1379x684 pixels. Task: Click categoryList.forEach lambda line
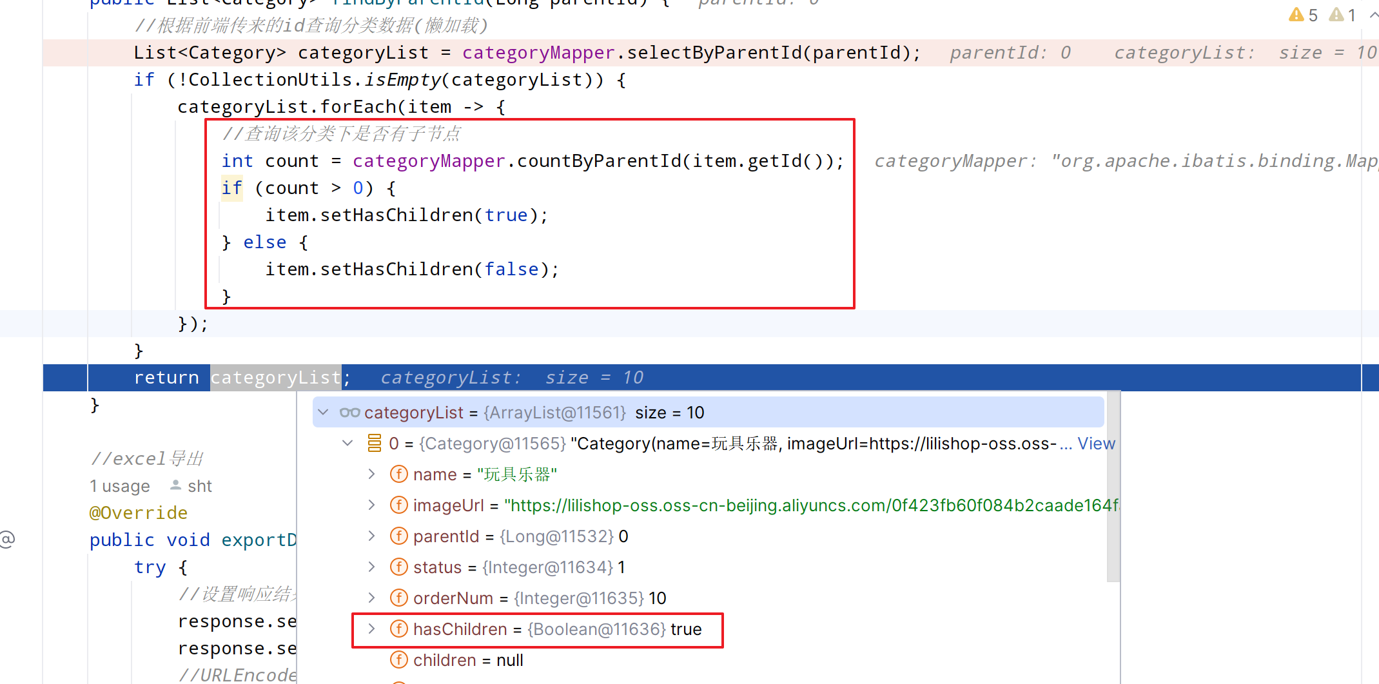click(x=342, y=107)
